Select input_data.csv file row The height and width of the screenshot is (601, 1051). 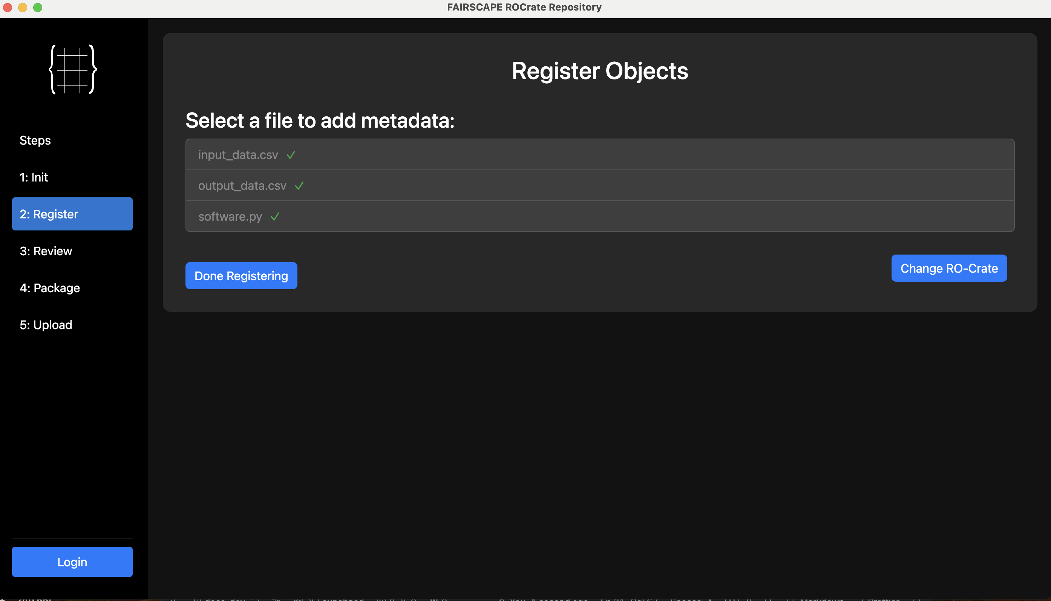click(x=600, y=154)
